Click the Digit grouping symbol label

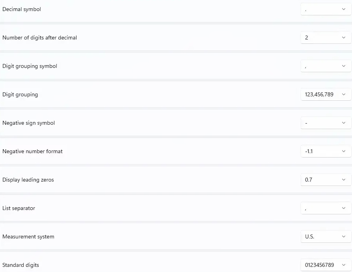[x=30, y=66]
